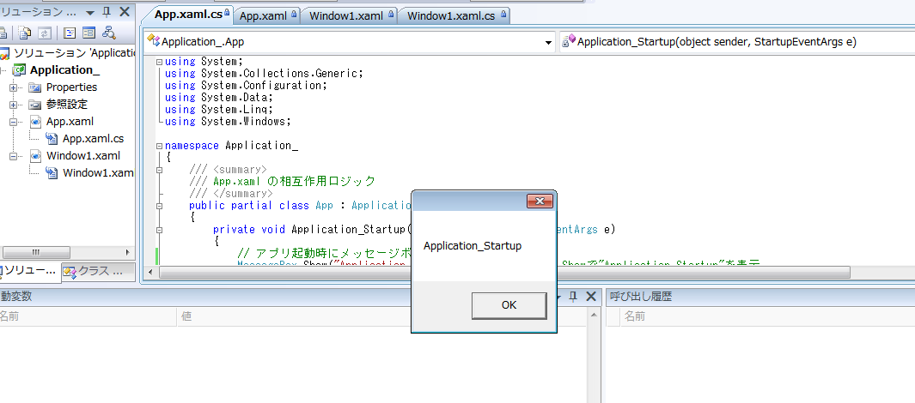Switch to the App.xaml editor tab
Image resolution: width=915 pixels, height=403 pixels.
click(x=267, y=15)
